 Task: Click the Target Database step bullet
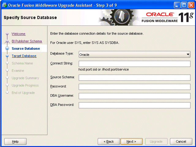click(x=7, y=56)
